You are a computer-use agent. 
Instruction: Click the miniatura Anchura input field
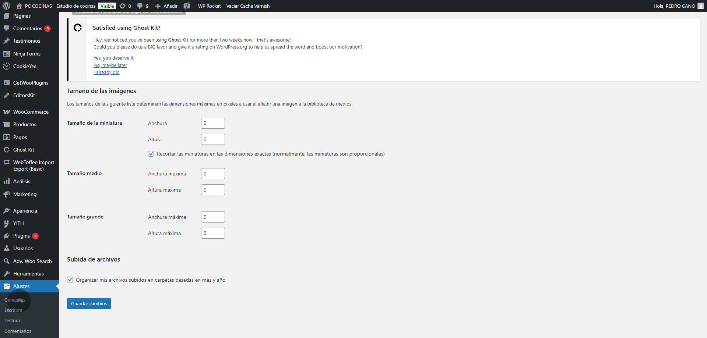pyautogui.click(x=213, y=123)
